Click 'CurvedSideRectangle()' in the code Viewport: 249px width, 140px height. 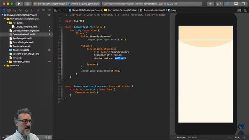(102, 49)
